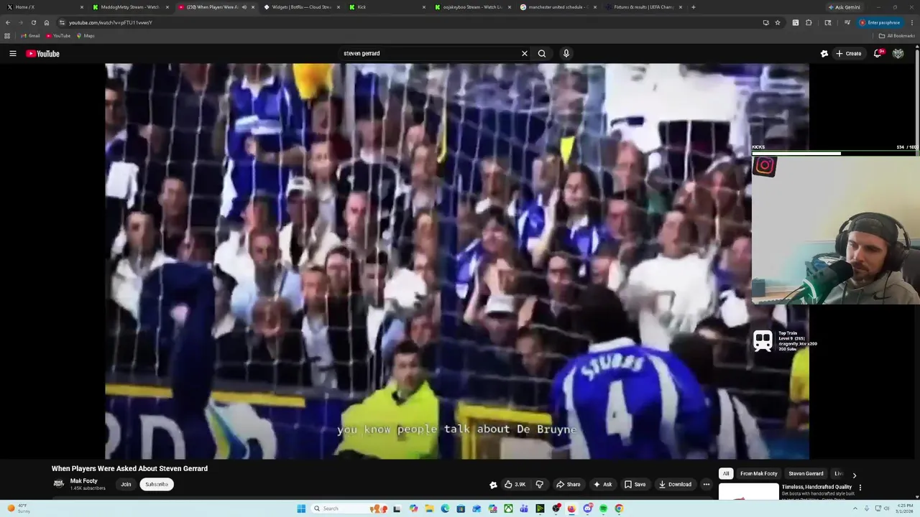920x517 pixels.
Task: Share the video
Action: 569,484
